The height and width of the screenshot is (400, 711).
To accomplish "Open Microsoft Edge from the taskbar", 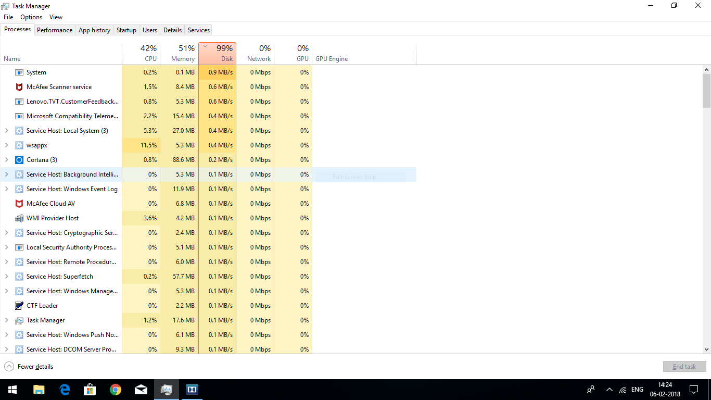I will pos(65,389).
